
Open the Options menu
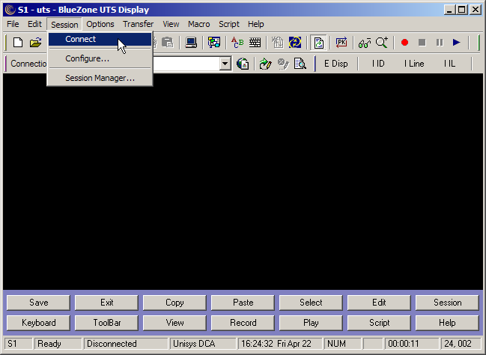[x=100, y=24]
